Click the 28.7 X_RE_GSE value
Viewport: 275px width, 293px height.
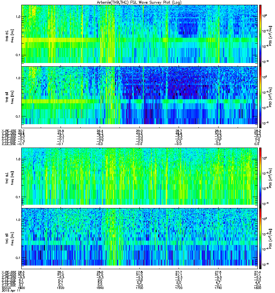(179, 131)
